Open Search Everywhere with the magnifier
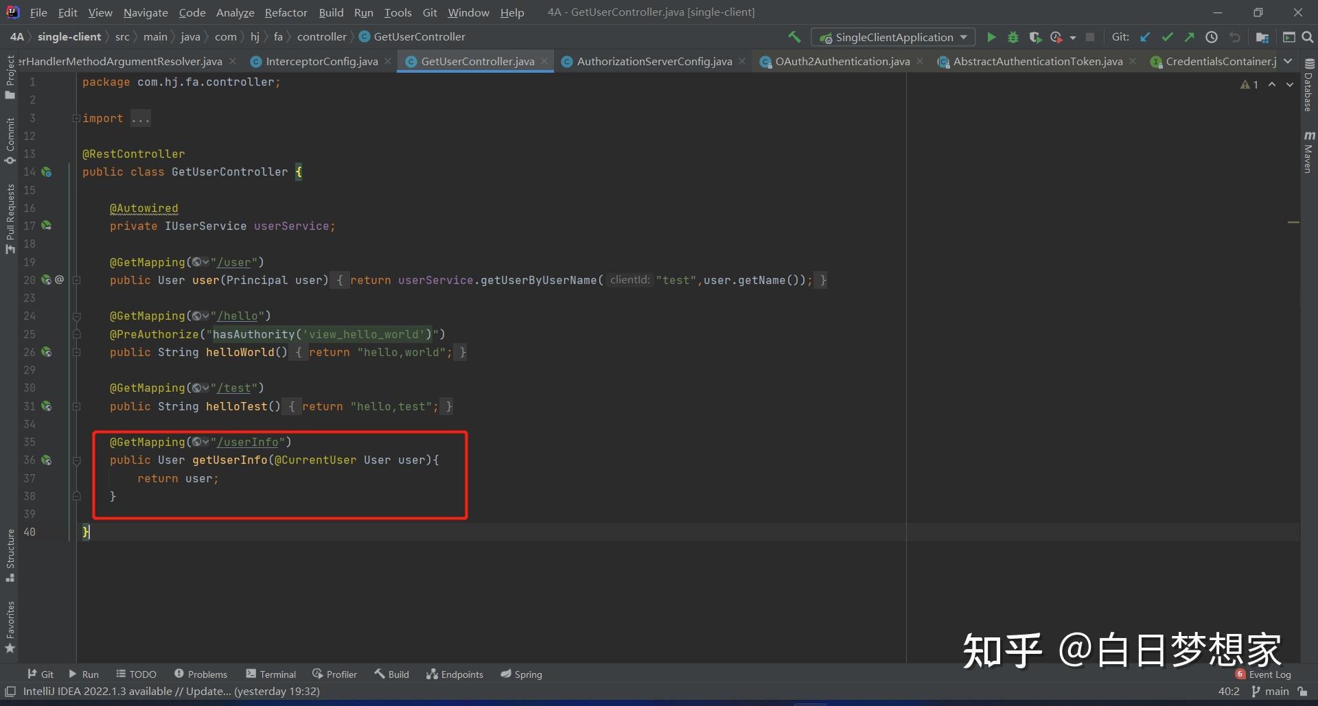Screen dimensions: 1318x706 1308,37
